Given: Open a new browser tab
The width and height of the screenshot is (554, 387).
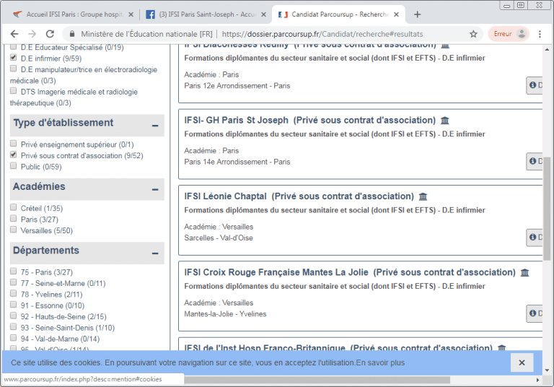Looking at the screenshot, I should point(417,14).
